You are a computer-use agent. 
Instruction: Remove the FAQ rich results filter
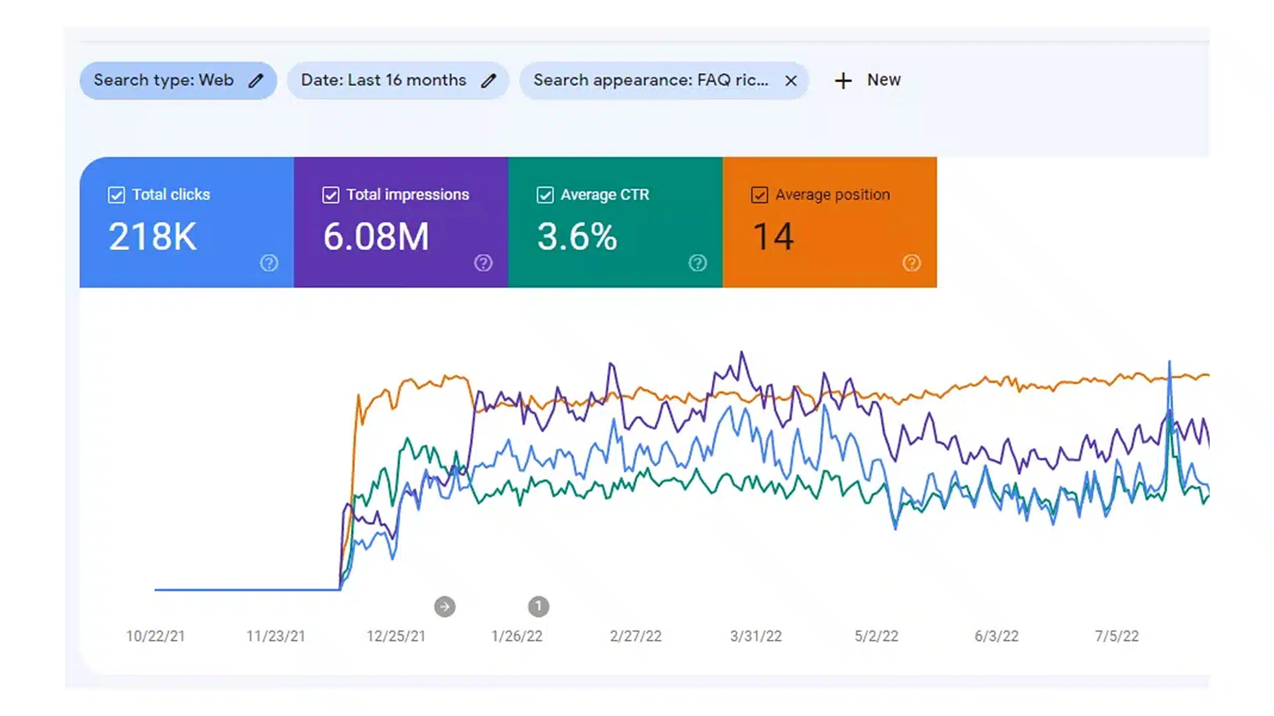pyautogui.click(x=791, y=80)
